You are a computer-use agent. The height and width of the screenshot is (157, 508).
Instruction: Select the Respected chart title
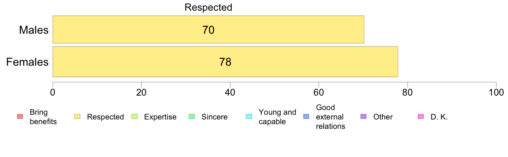[208, 7]
